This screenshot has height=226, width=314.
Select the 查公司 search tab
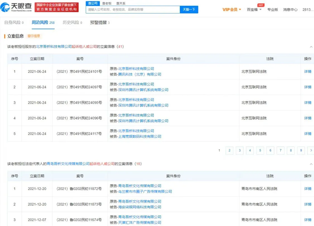pos(93,3)
